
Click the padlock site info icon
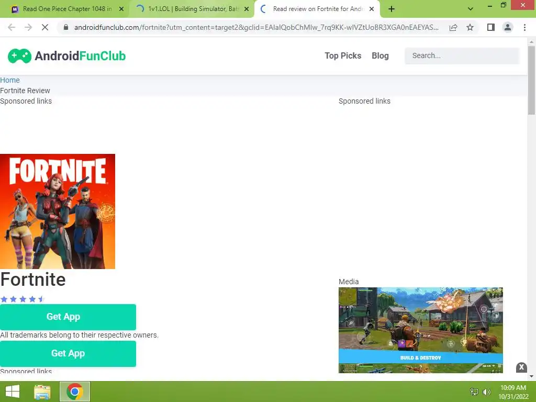pos(66,27)
